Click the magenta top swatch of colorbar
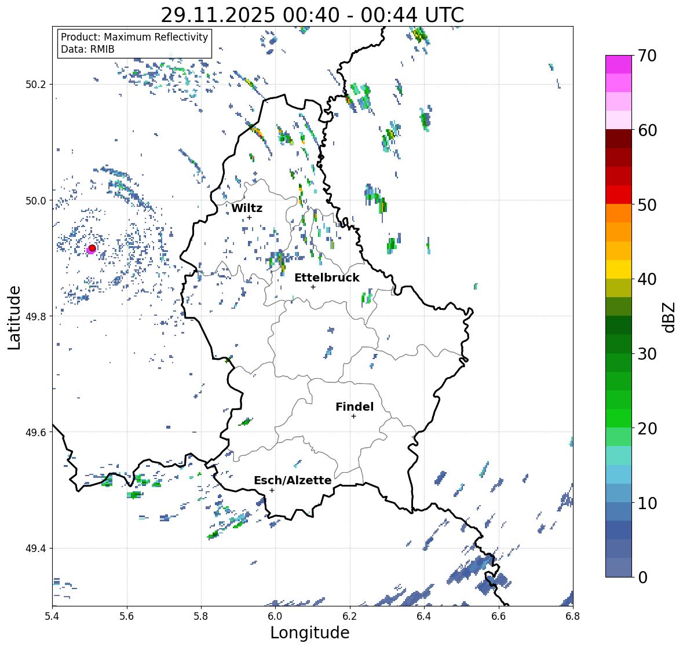Viewport: 683px width, 647px height. [619, 64]
